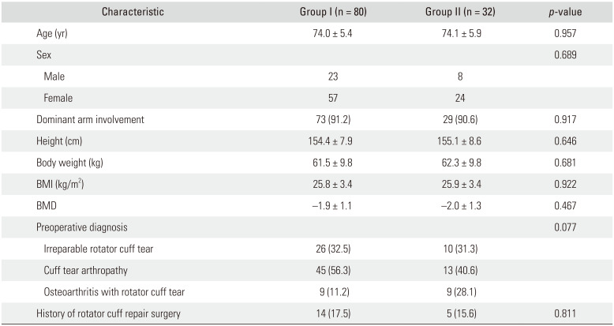Click the "Cuff tear arthropathy" label

(x=88, y=269)
